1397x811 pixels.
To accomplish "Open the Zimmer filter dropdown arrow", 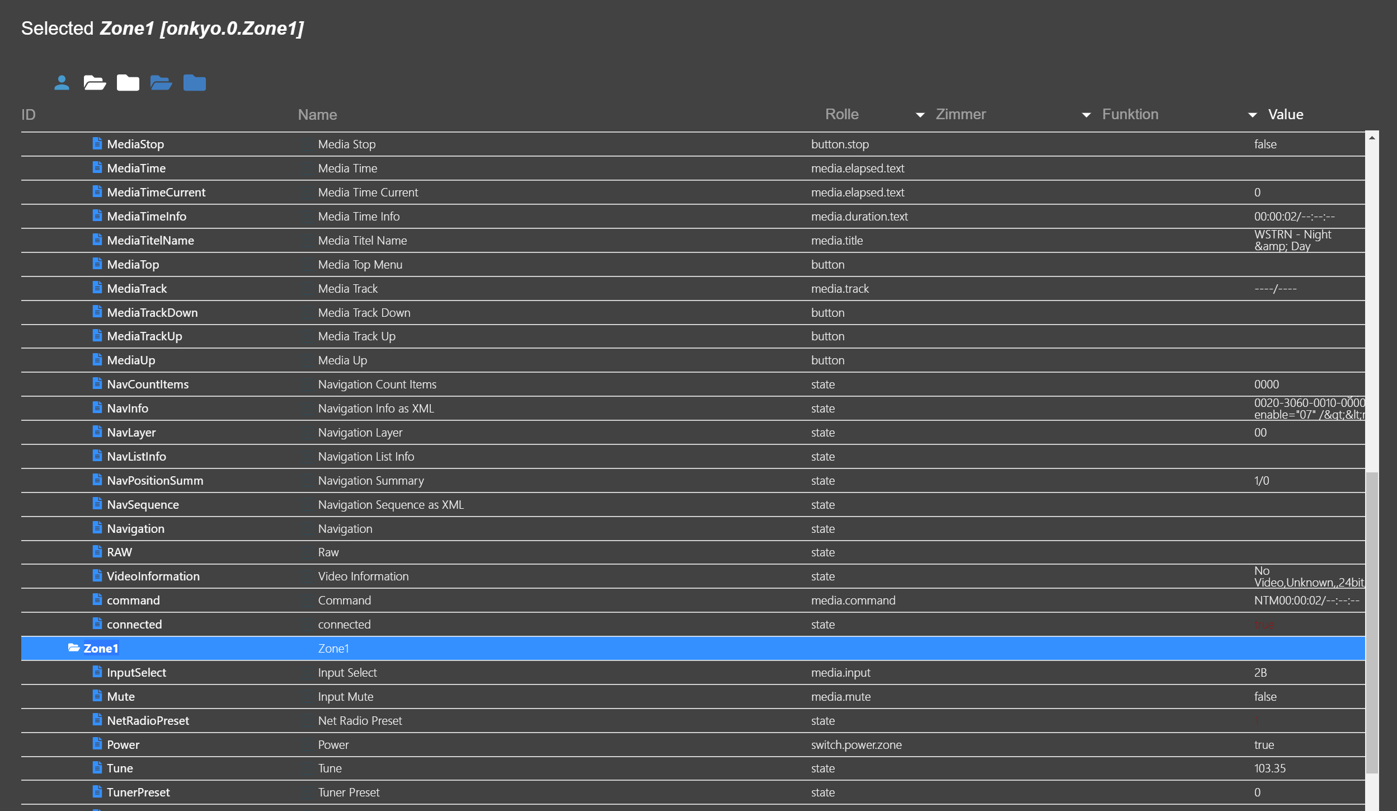I will 1086,115.
